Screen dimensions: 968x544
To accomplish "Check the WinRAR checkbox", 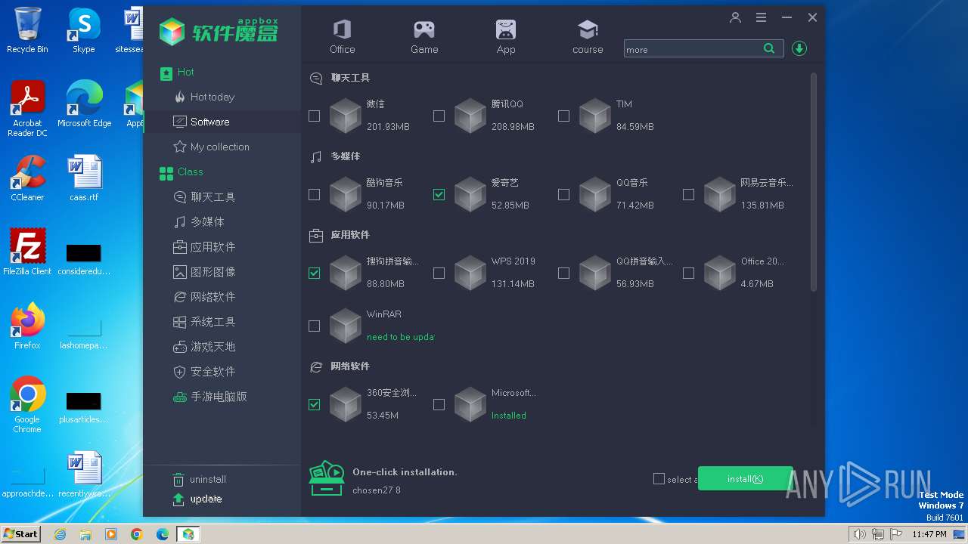I will point(314,326).
